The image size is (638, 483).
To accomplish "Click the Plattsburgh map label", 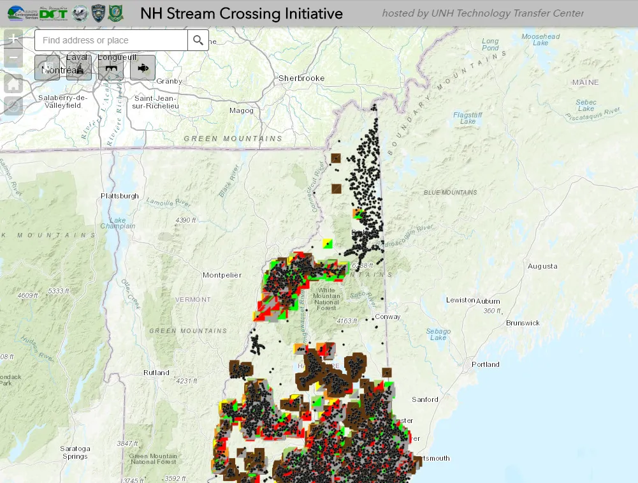I will click(120, 196).
